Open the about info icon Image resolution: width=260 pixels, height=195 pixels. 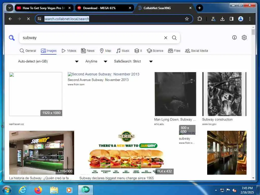tap(234, 38)
